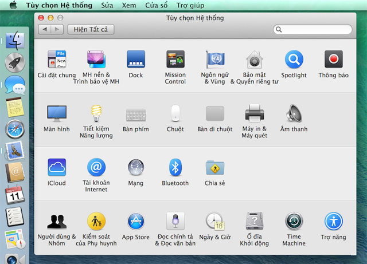The height and width of the screenshot is (264, 367).
Task: Open the Xem menu
Action: (x=129, y=5)
